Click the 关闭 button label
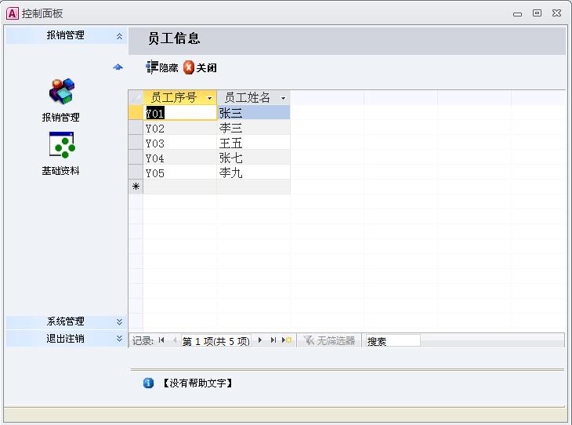The image size is (572, 425). (x=207, y=68)
